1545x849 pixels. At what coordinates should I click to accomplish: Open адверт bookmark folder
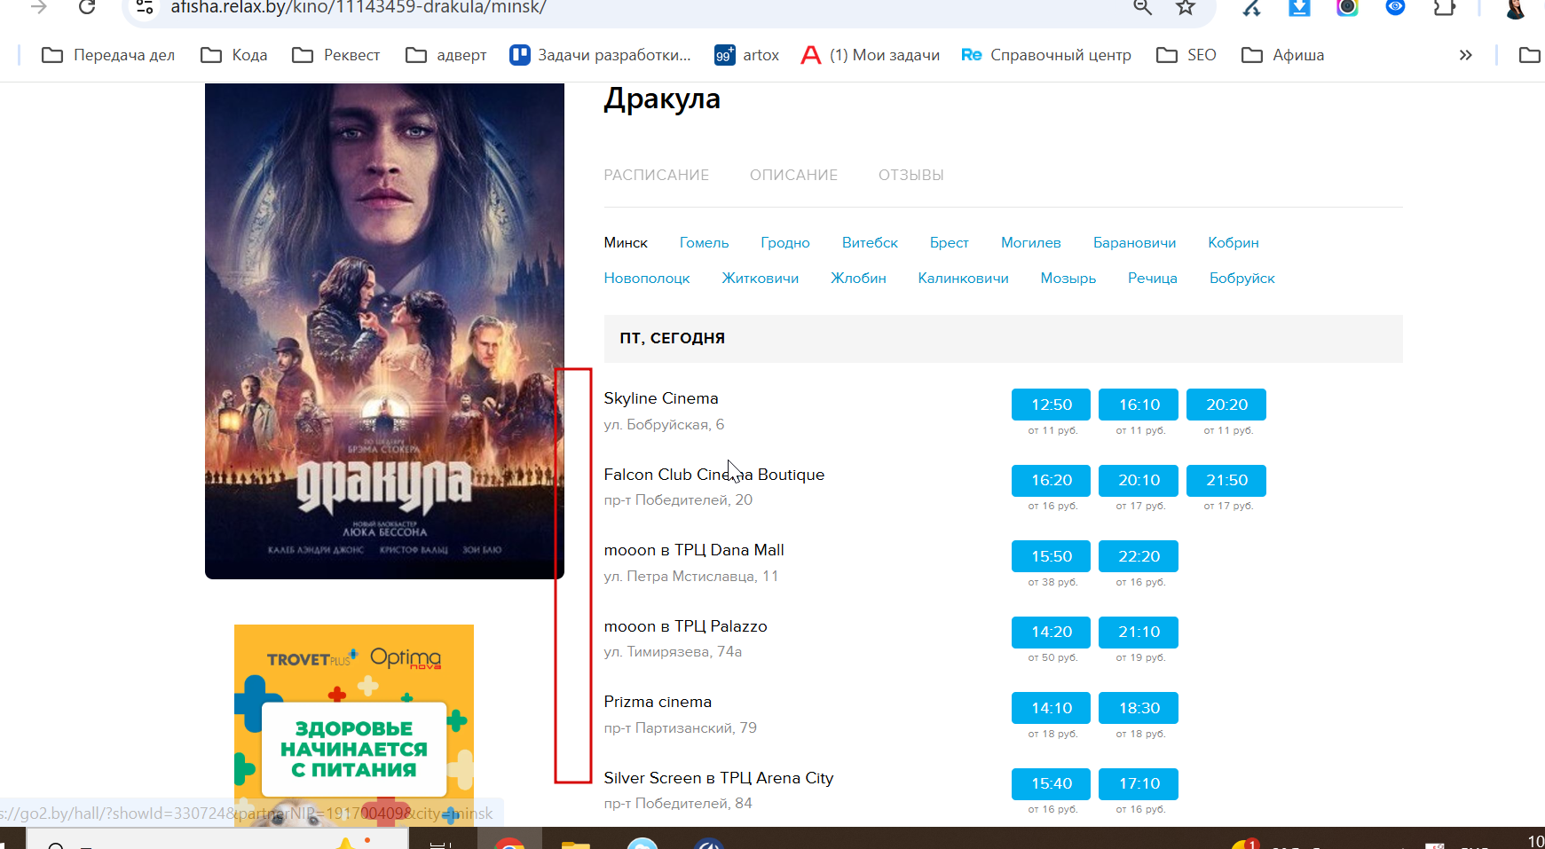(x=446, y=55)
